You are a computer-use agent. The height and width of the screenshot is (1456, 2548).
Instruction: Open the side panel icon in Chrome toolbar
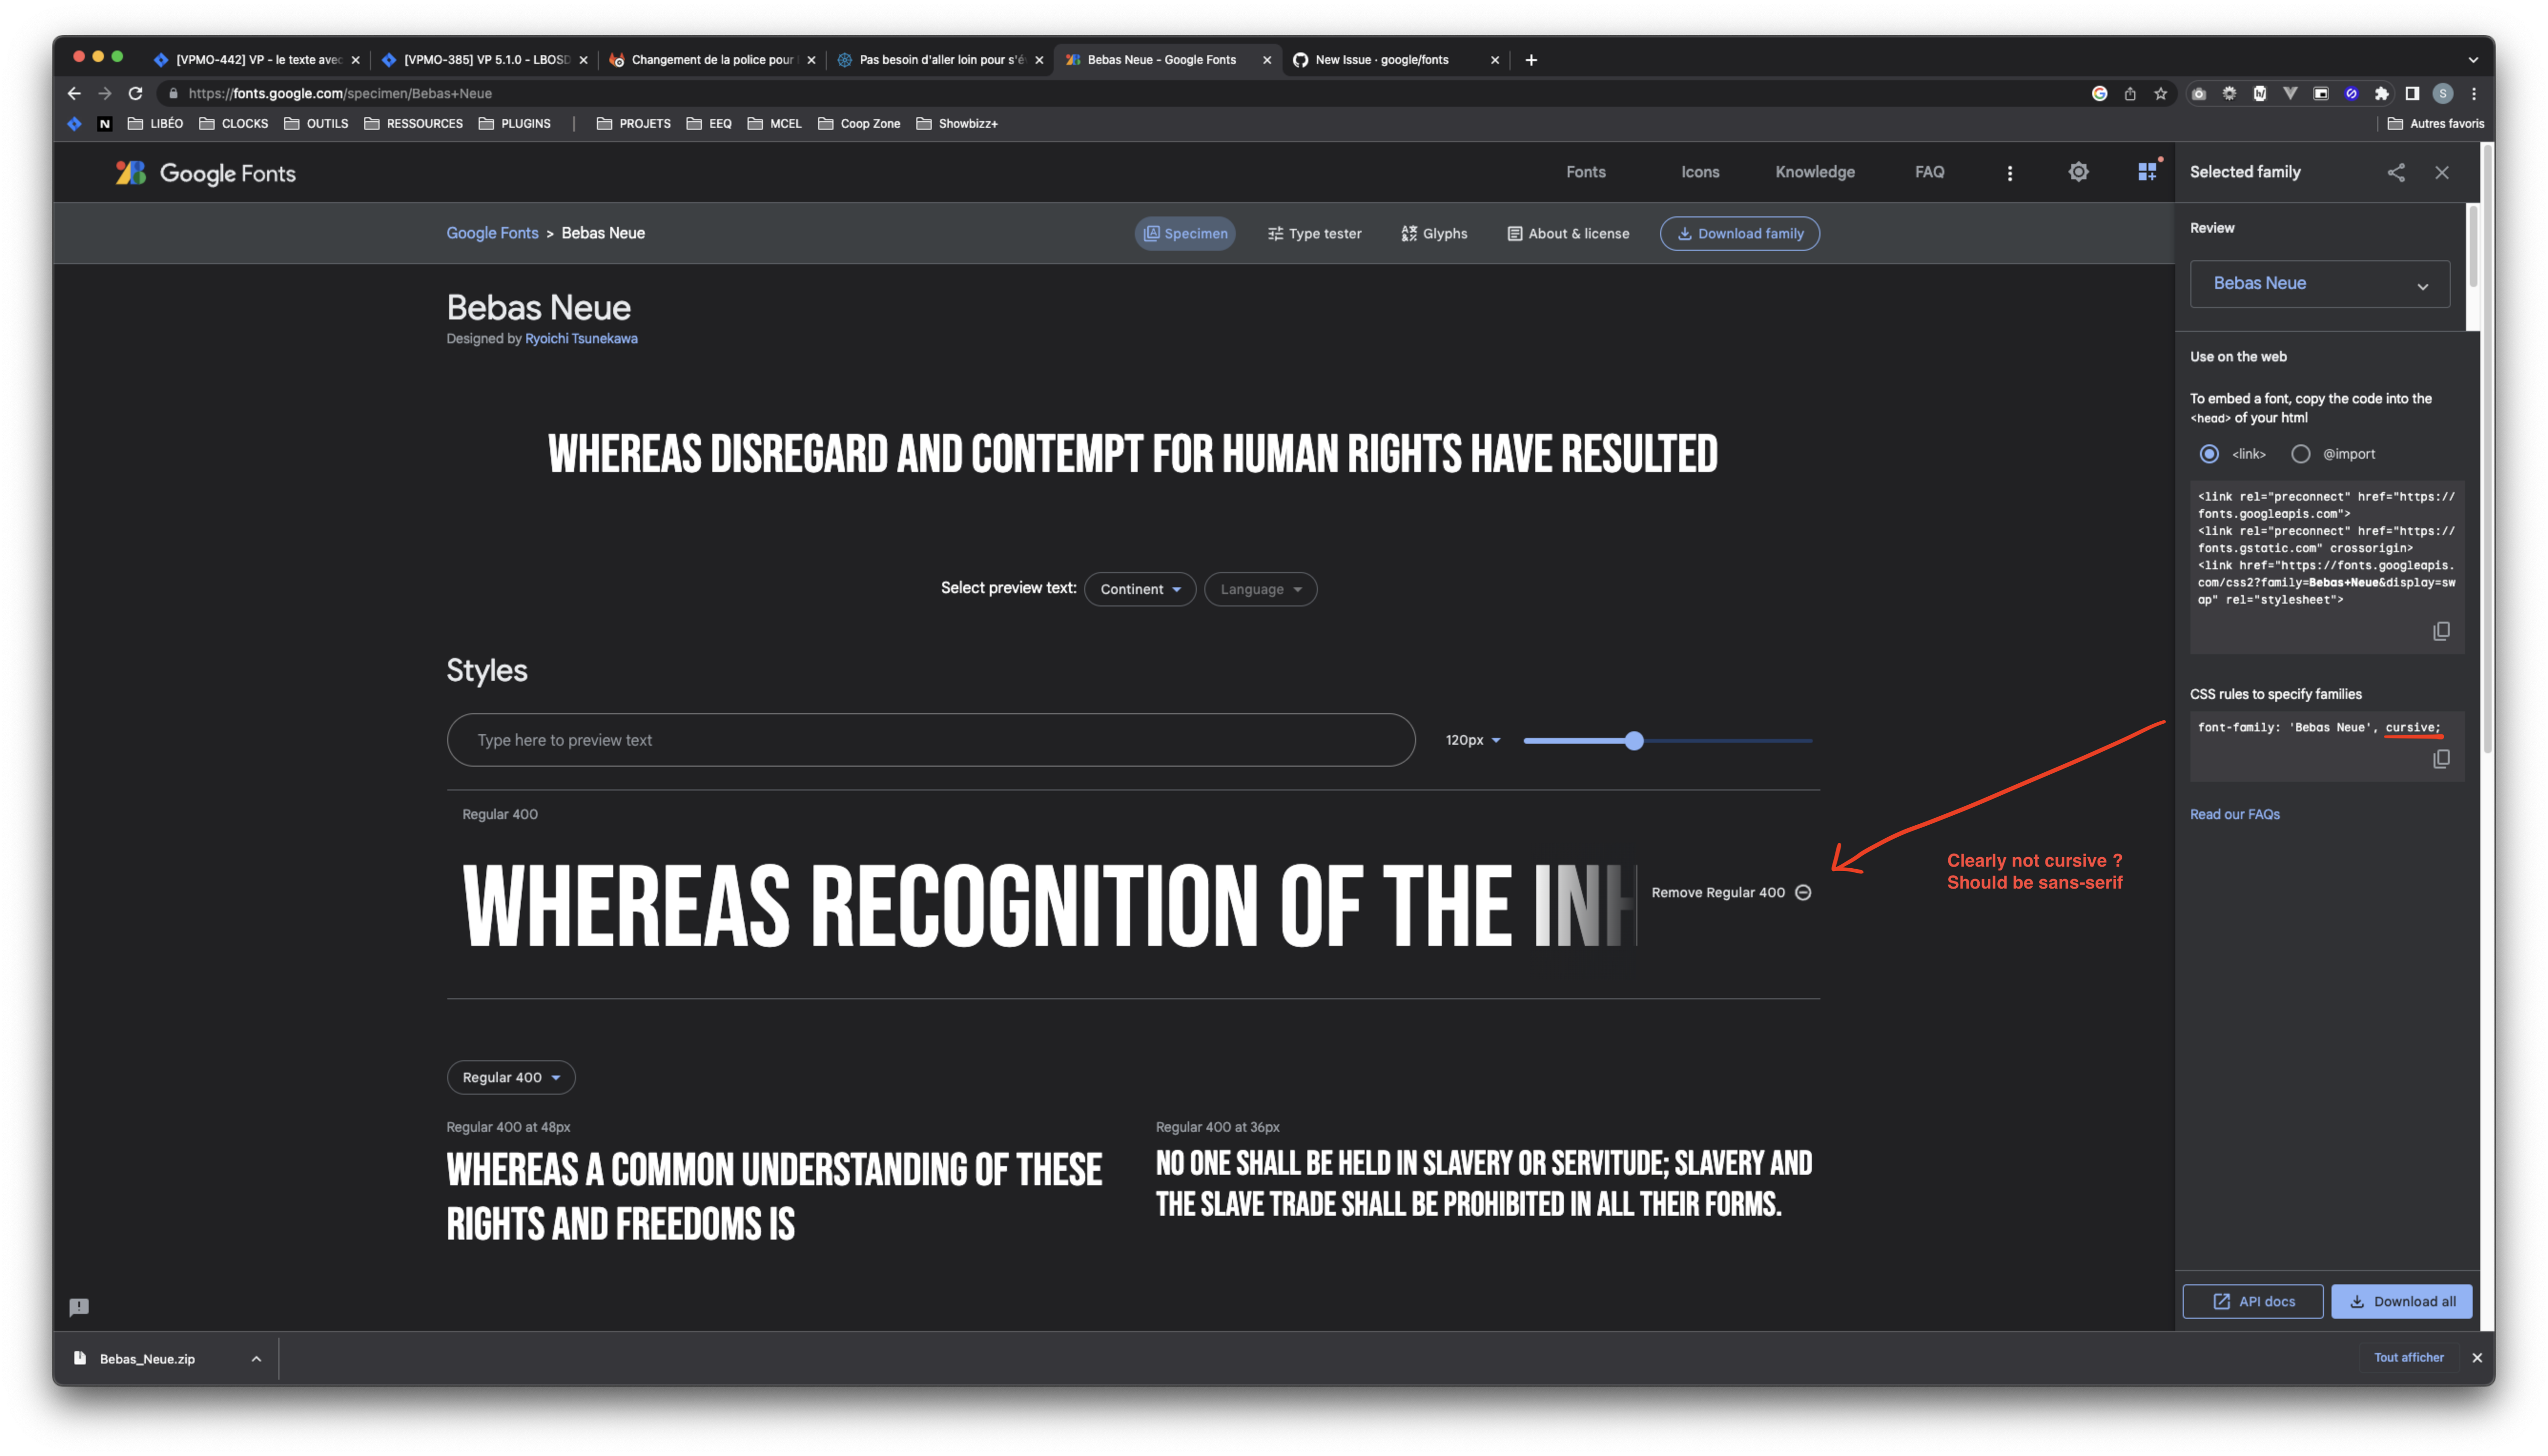click(x=2412, y=94)
